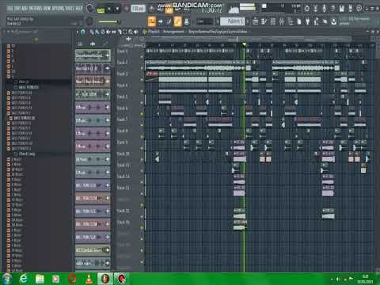Image resolution: width=380 pixels, height=285 pixels.
Task: Click the main volume knob
Action: [89, 8]
